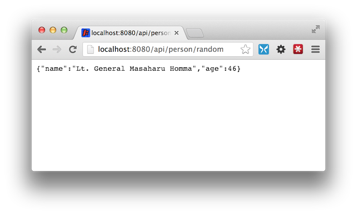The width and height of the screenshot is (357, 215).
Task: Click the tab's favicon
Action: (x=86, y=33)
